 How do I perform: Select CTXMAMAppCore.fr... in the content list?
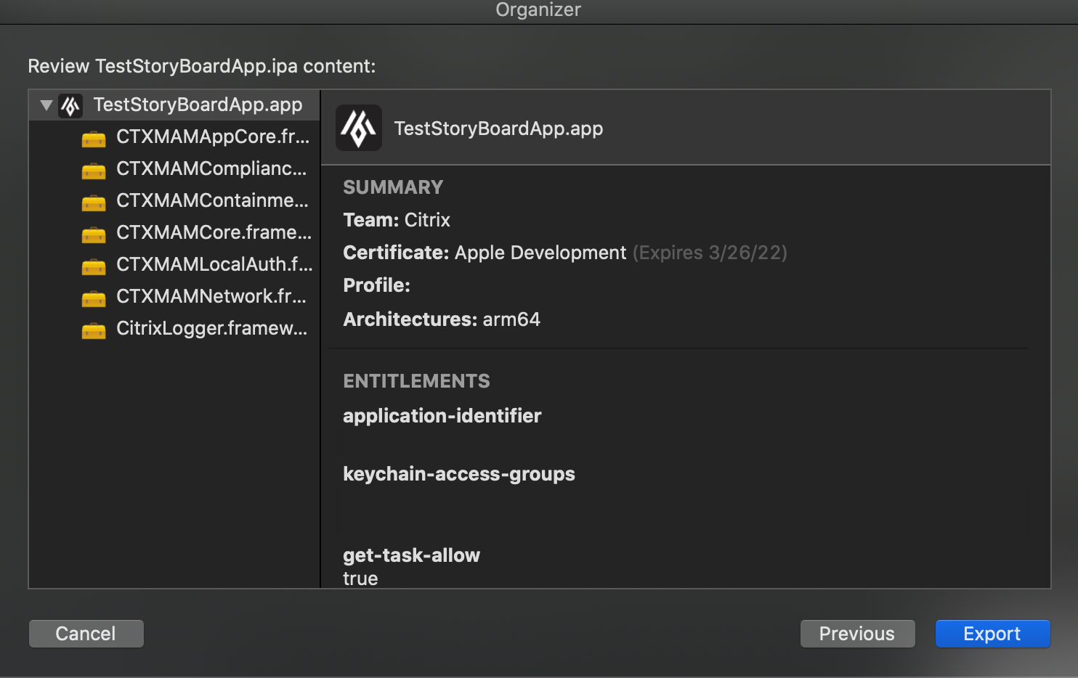coord(212,137)
